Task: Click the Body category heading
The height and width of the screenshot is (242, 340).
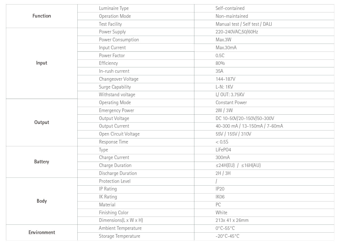Action: 42,201
